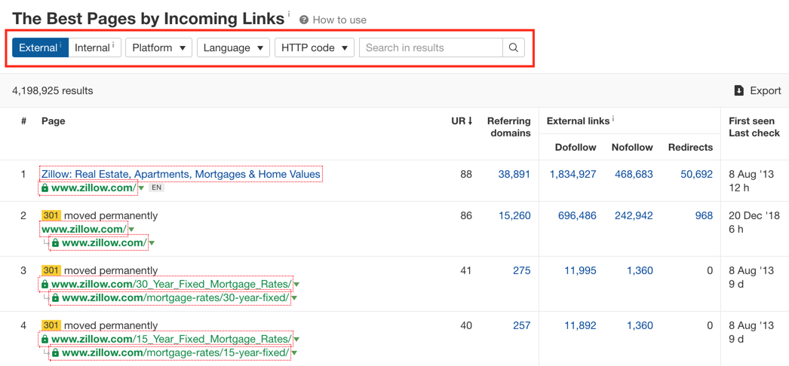789x366 pixels.
Task: Select the Internal toggle
Action: tap(94, 47)
